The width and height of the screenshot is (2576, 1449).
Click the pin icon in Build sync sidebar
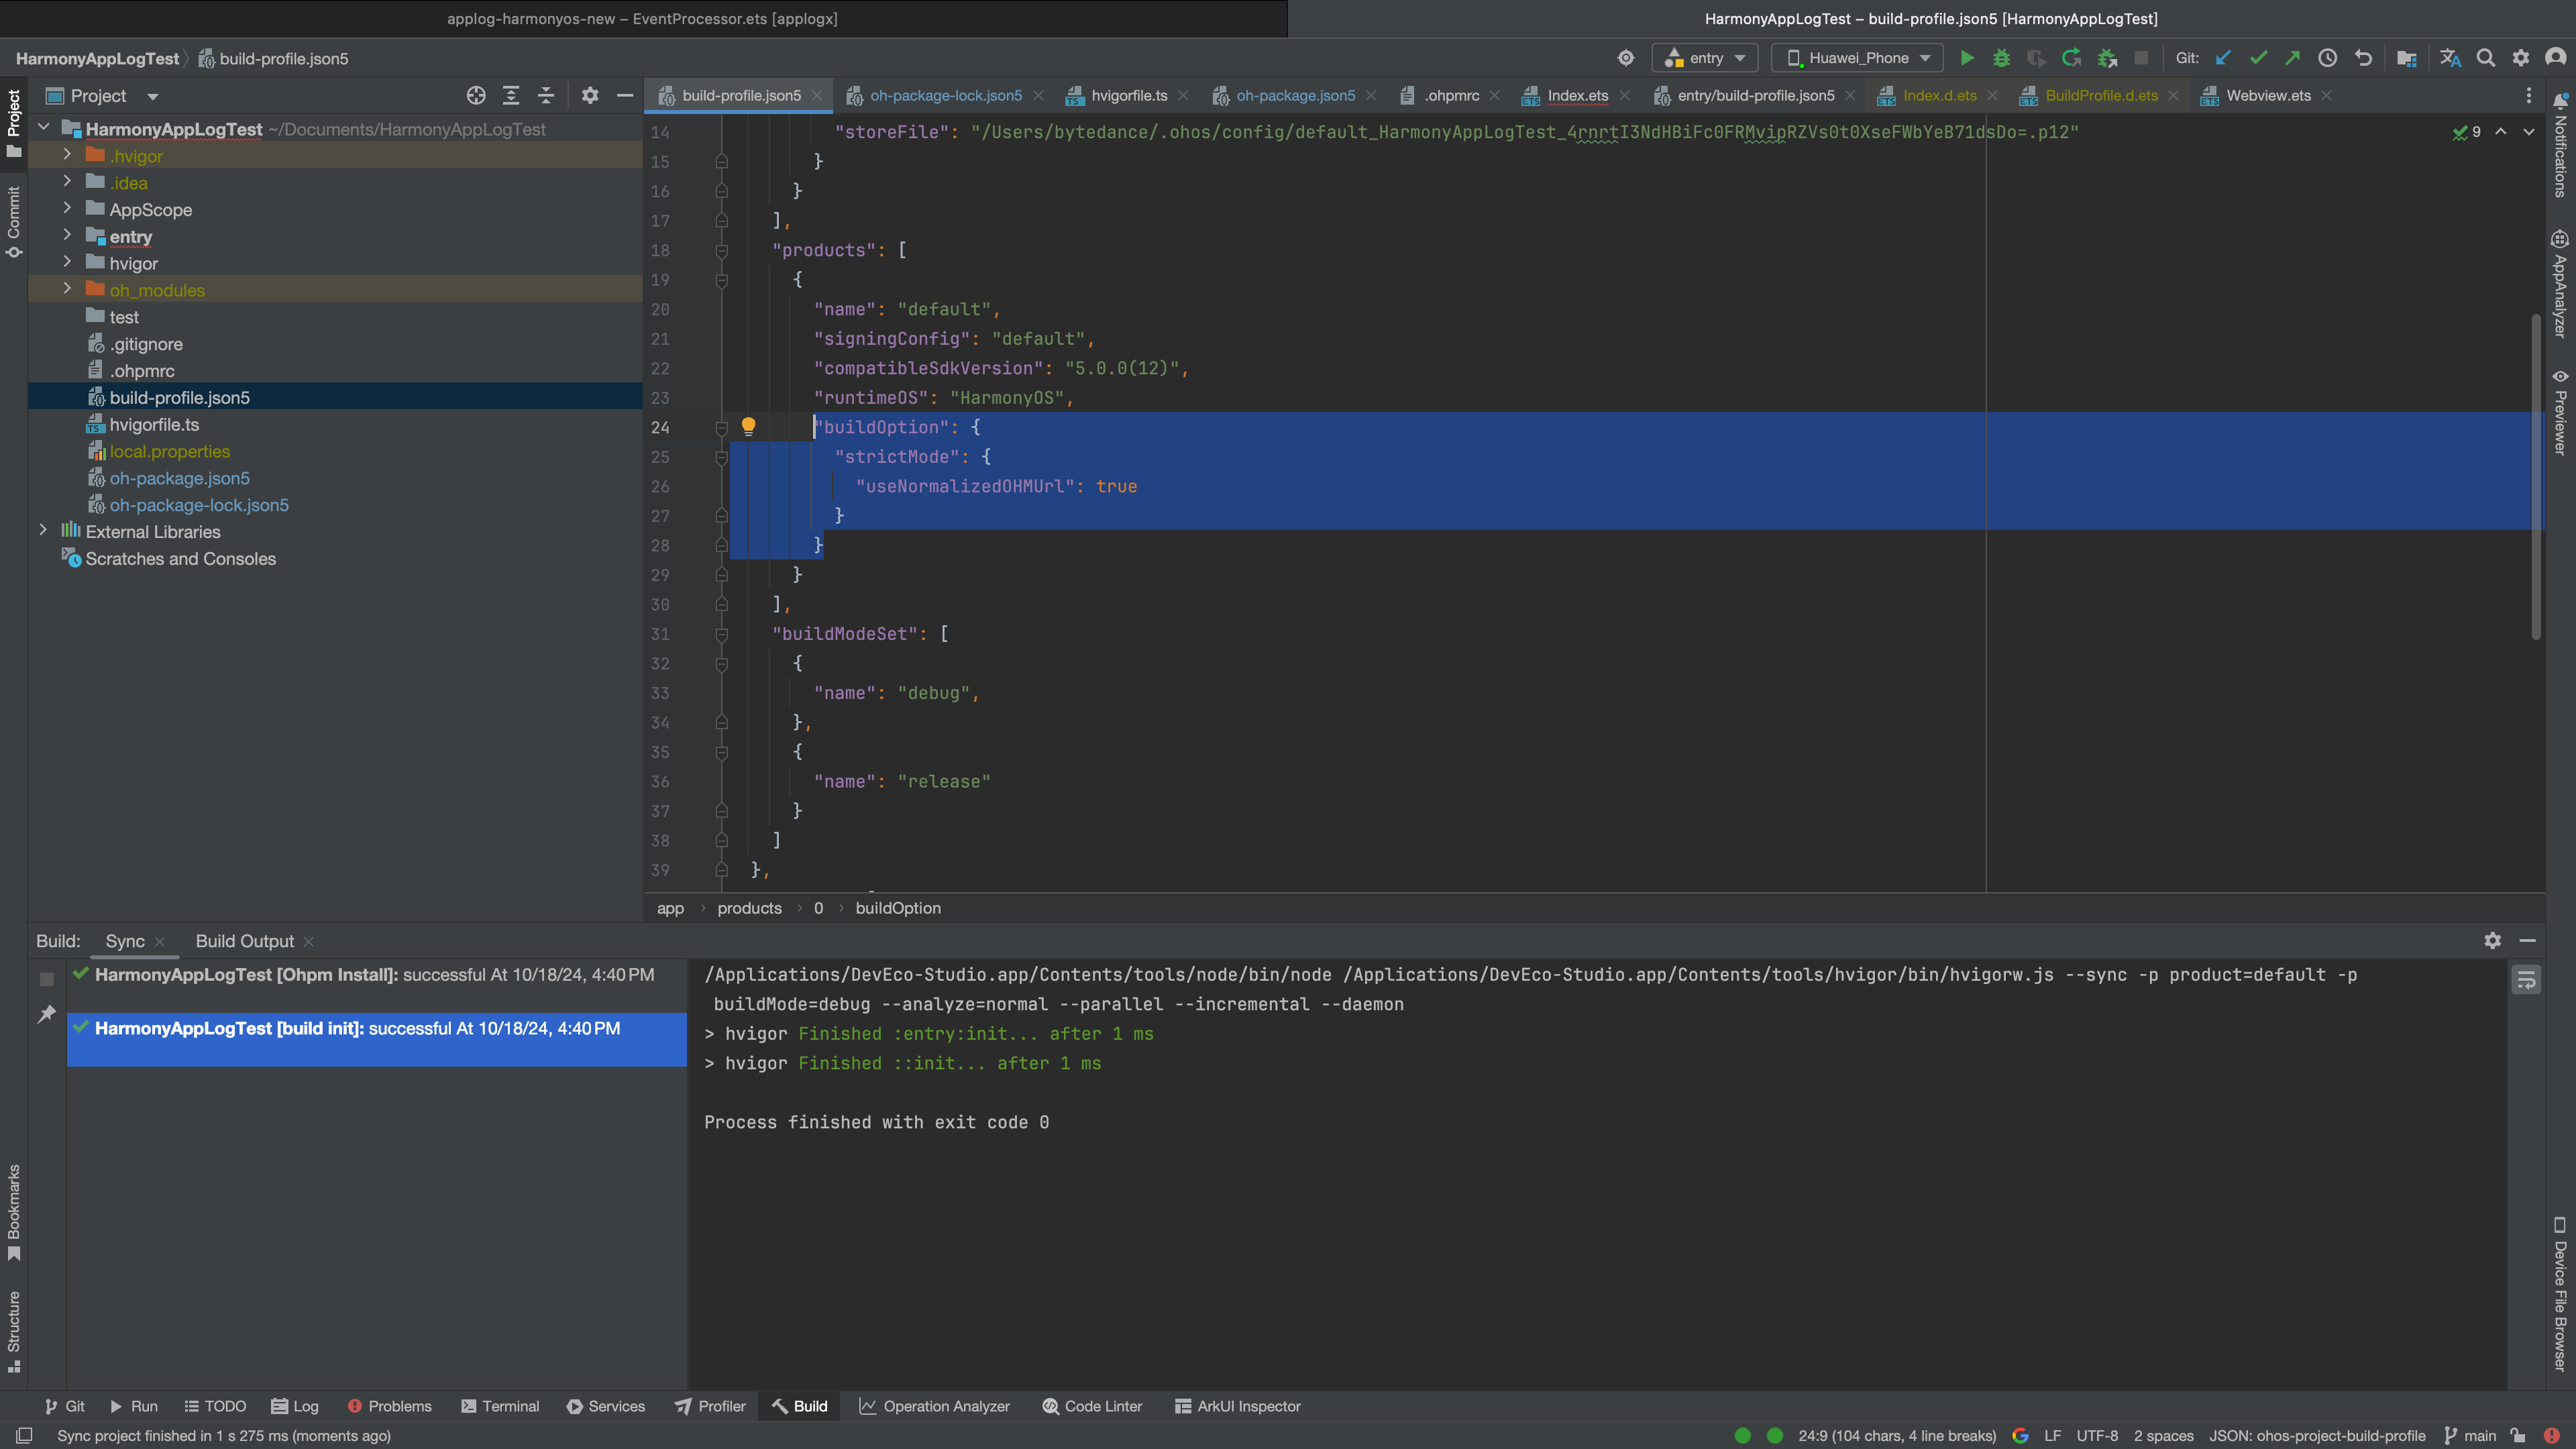point(46,1014)
